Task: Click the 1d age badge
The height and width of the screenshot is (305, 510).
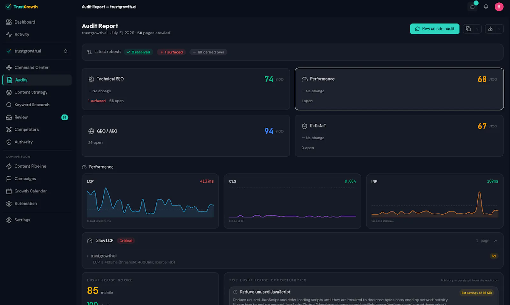Action: [494, 256]
